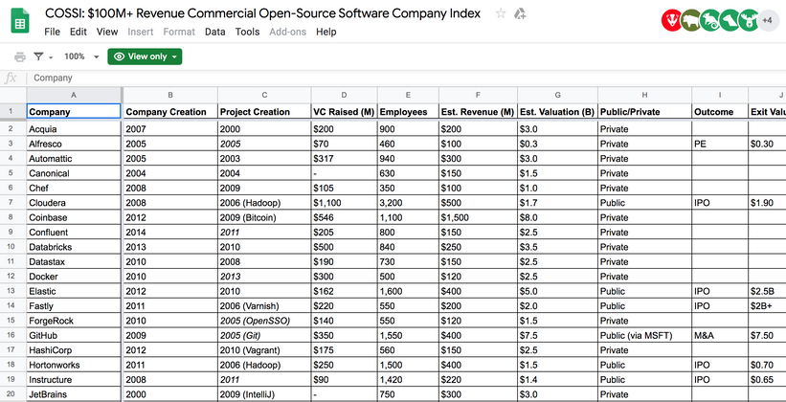Select the Canonical cell
The image size is (786, 402).
pyautogui.click(x=74, y=173)
